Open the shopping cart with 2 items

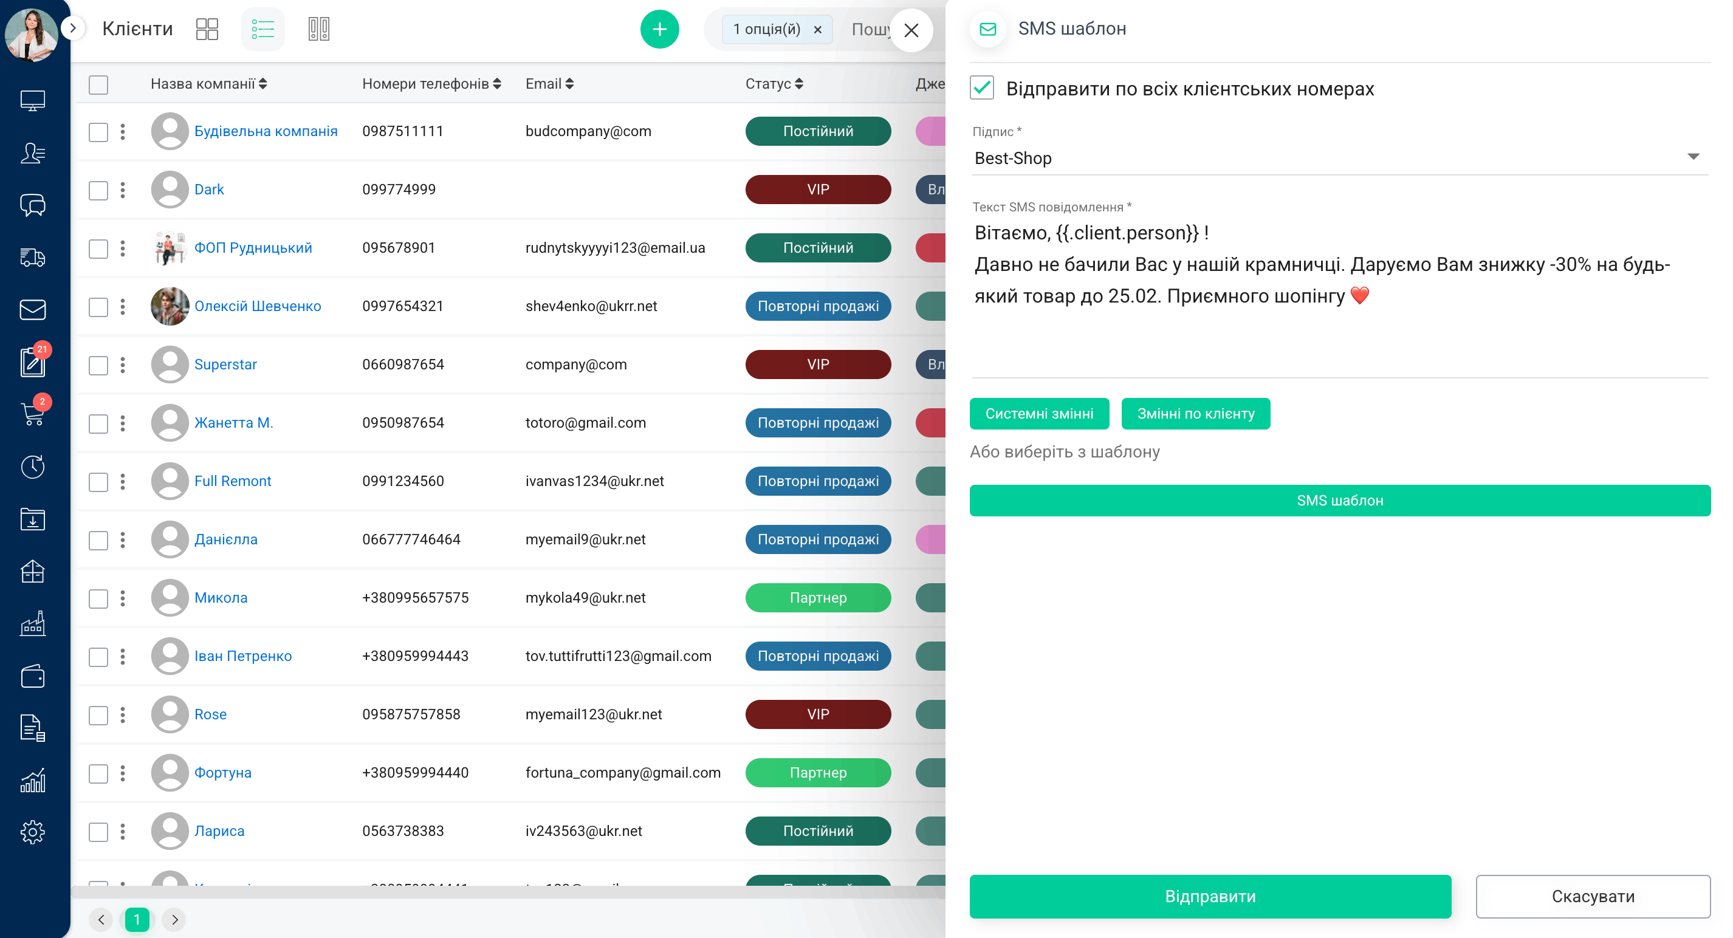[32, 414]
